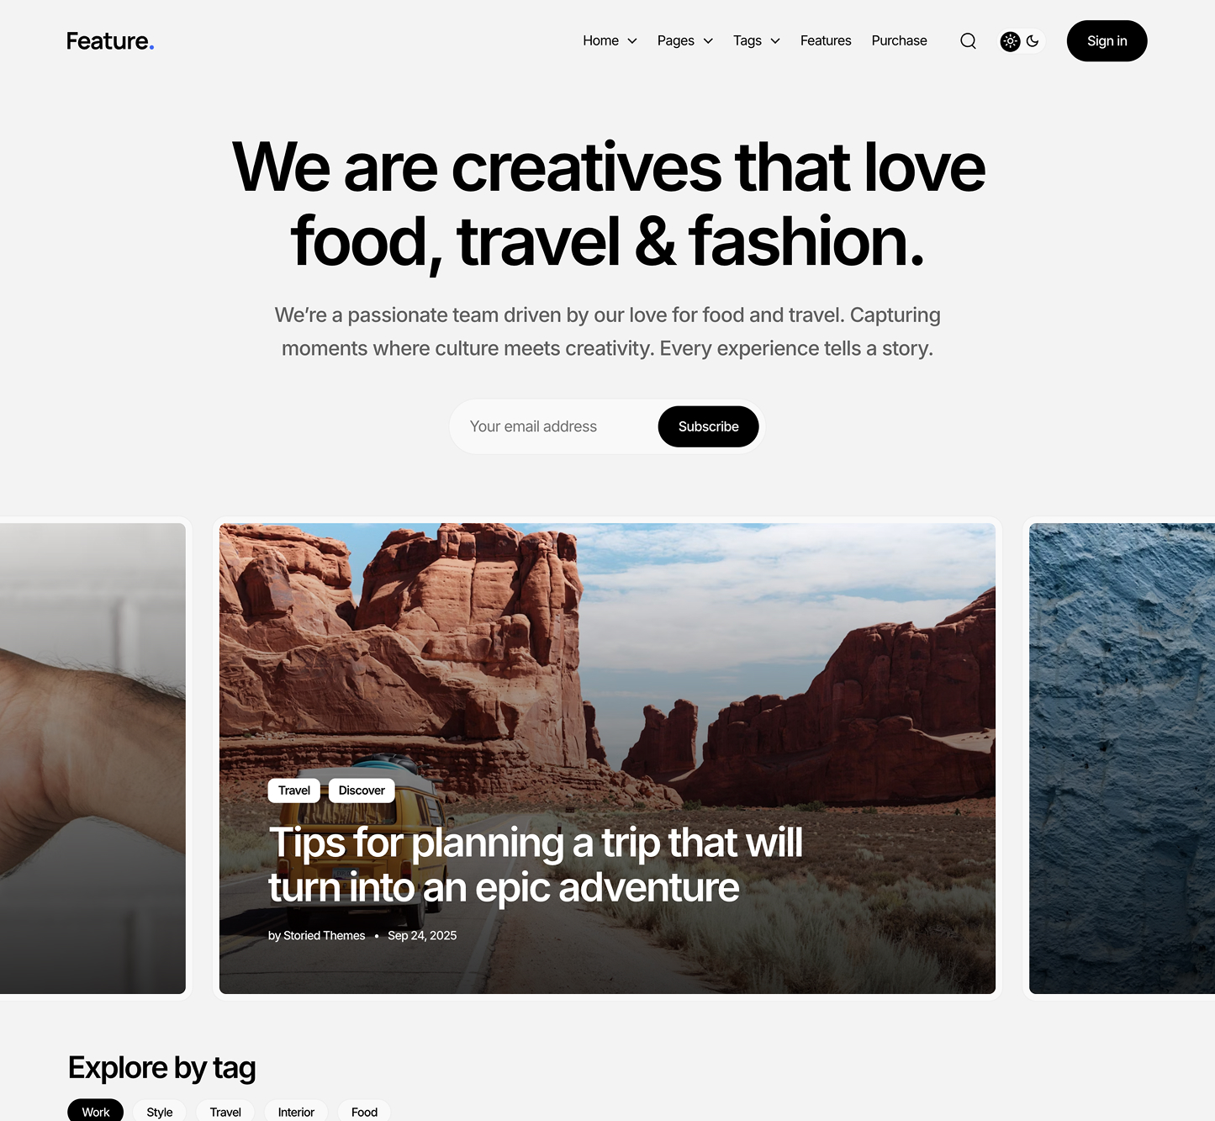Open the Purchase menu item
The width and height of the screenshot is (1215, 1121).
pos(899,40)
